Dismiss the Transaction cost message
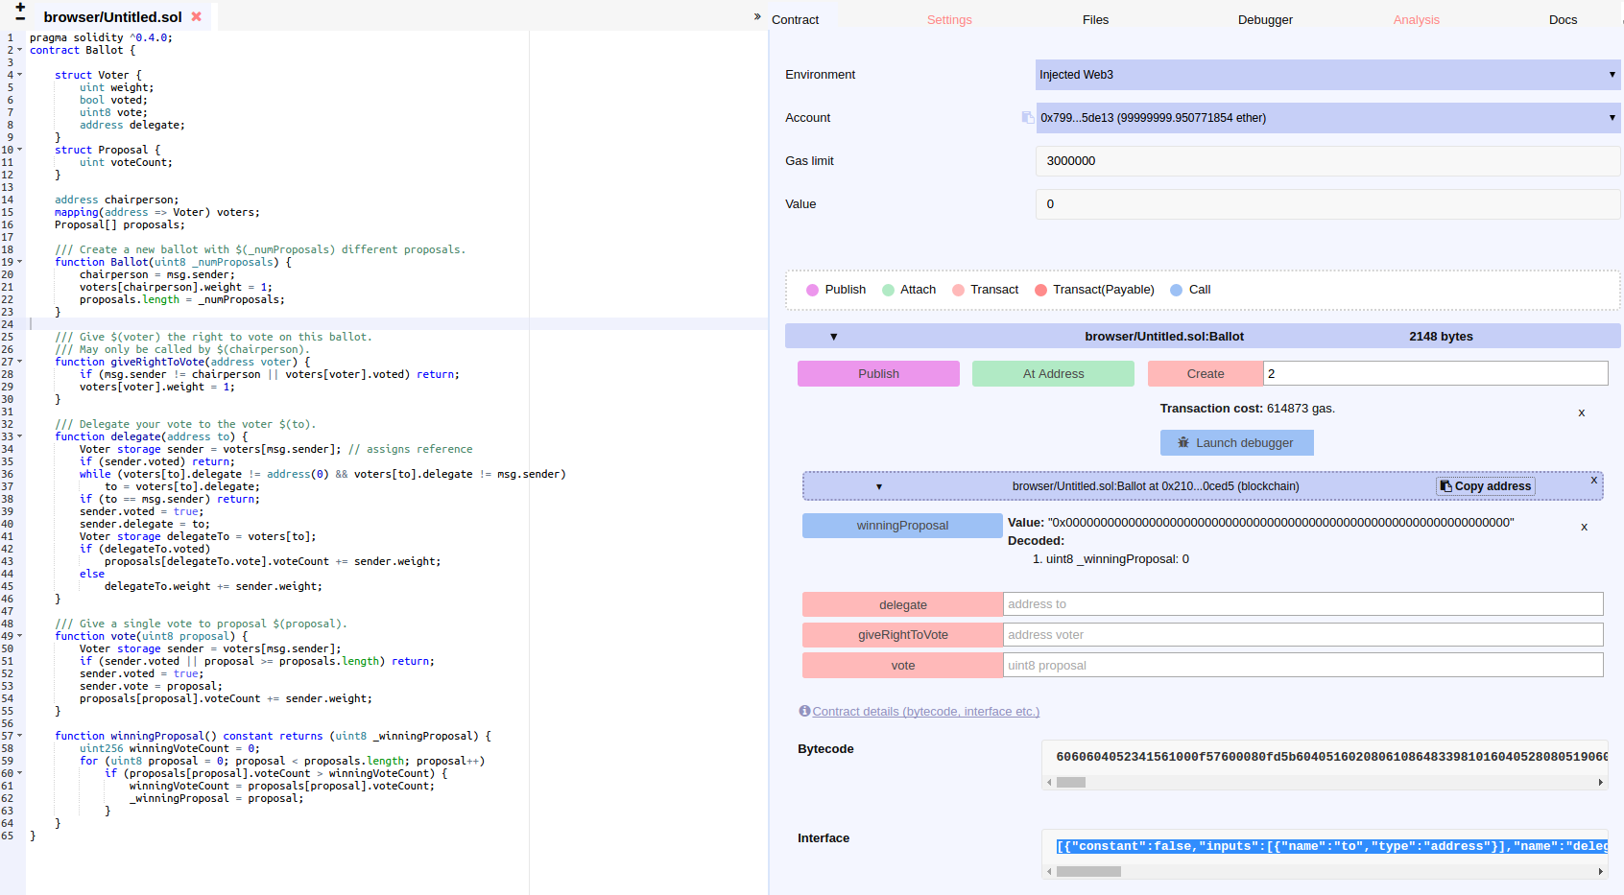This screenshot has height=895, width=1624. [1581, 412]
